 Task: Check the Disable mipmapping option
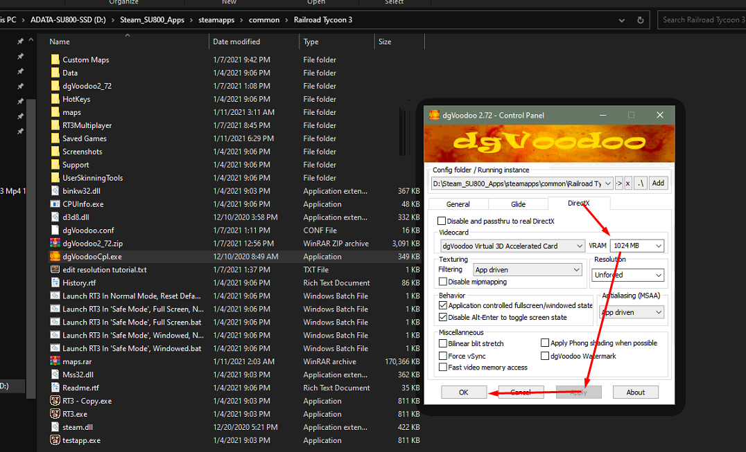pos(443,282)
